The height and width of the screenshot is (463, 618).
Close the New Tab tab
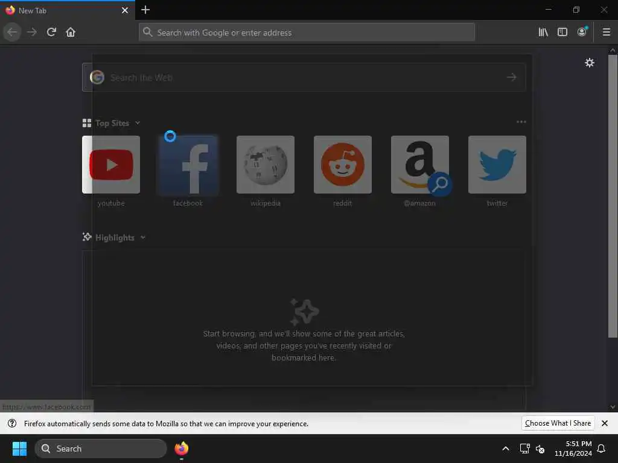125,10
